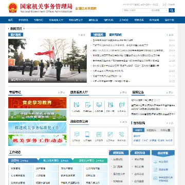Select the third tab in 组织机构 panel
This screenshot has height=185, width=185.
click(x=165, y=130)
